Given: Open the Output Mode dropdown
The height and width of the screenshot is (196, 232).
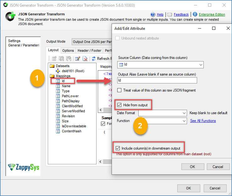Looking at the screenshot, I should [92, 42].
